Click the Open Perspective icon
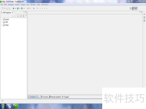This screenshot has width=146, height=109. click(131, 9)
